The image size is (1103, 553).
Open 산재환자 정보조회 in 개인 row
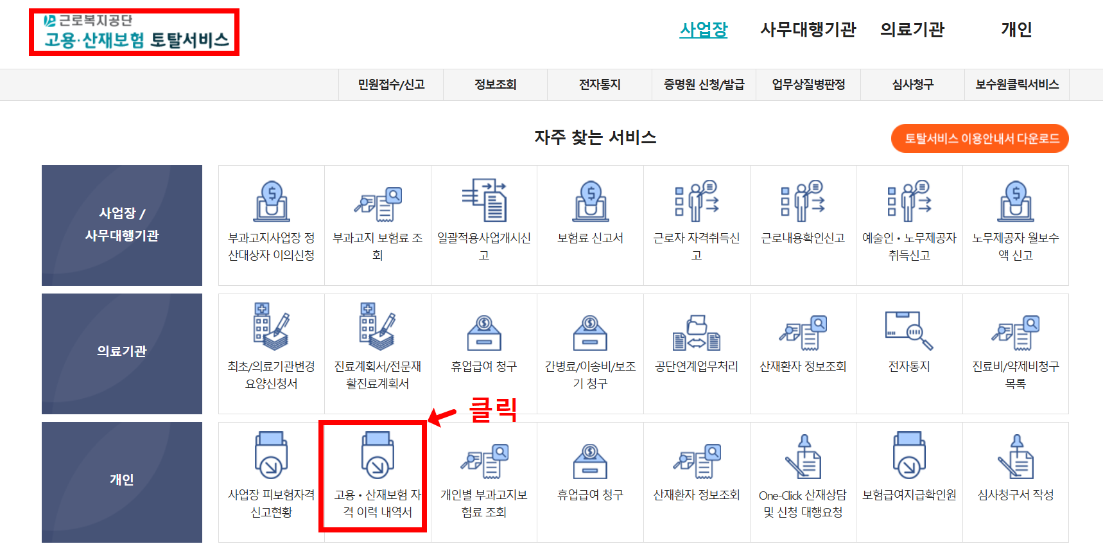click(x=697, y=461)
